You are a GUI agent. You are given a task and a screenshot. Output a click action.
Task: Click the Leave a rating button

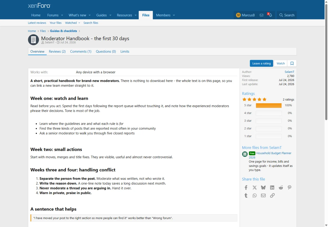(x=261, y=63)
